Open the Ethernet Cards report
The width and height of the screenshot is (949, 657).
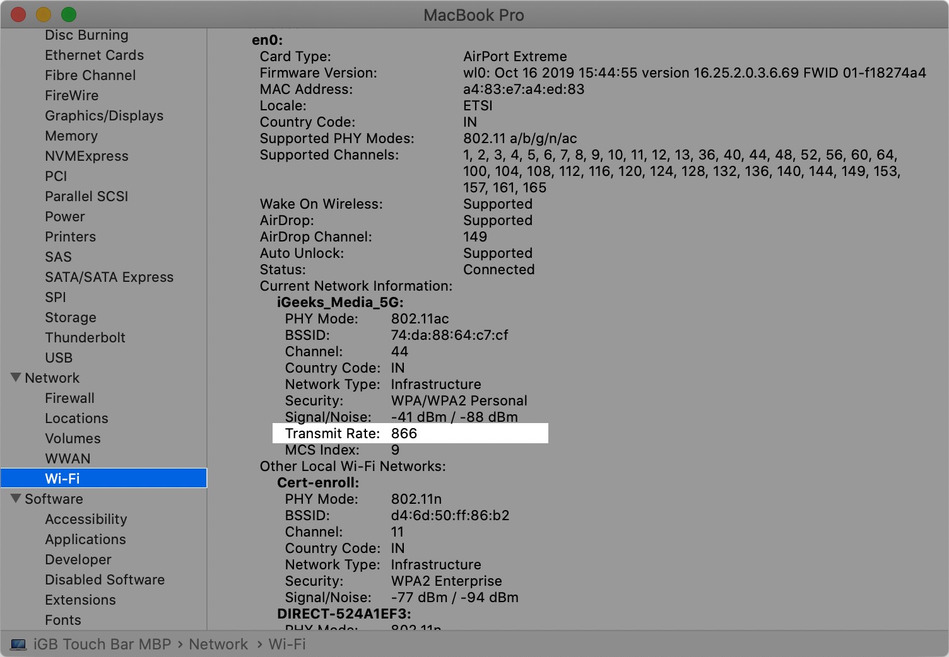pyautogui.click(x=94, y=55)
